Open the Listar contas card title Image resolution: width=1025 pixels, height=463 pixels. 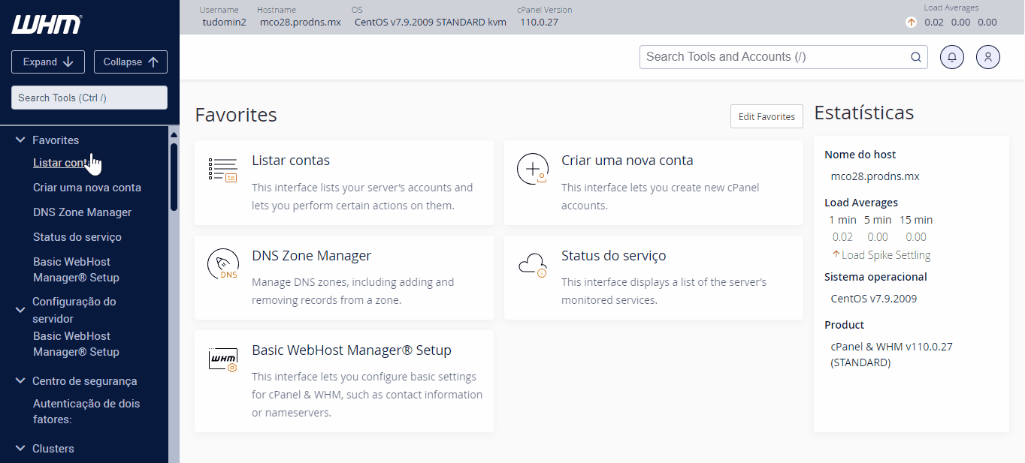[291, 161]
